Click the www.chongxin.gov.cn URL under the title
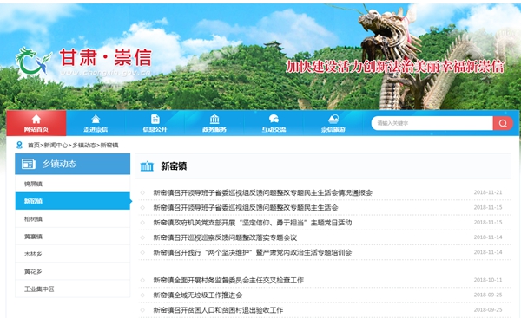The image size is (521, 318). [106, 73]
